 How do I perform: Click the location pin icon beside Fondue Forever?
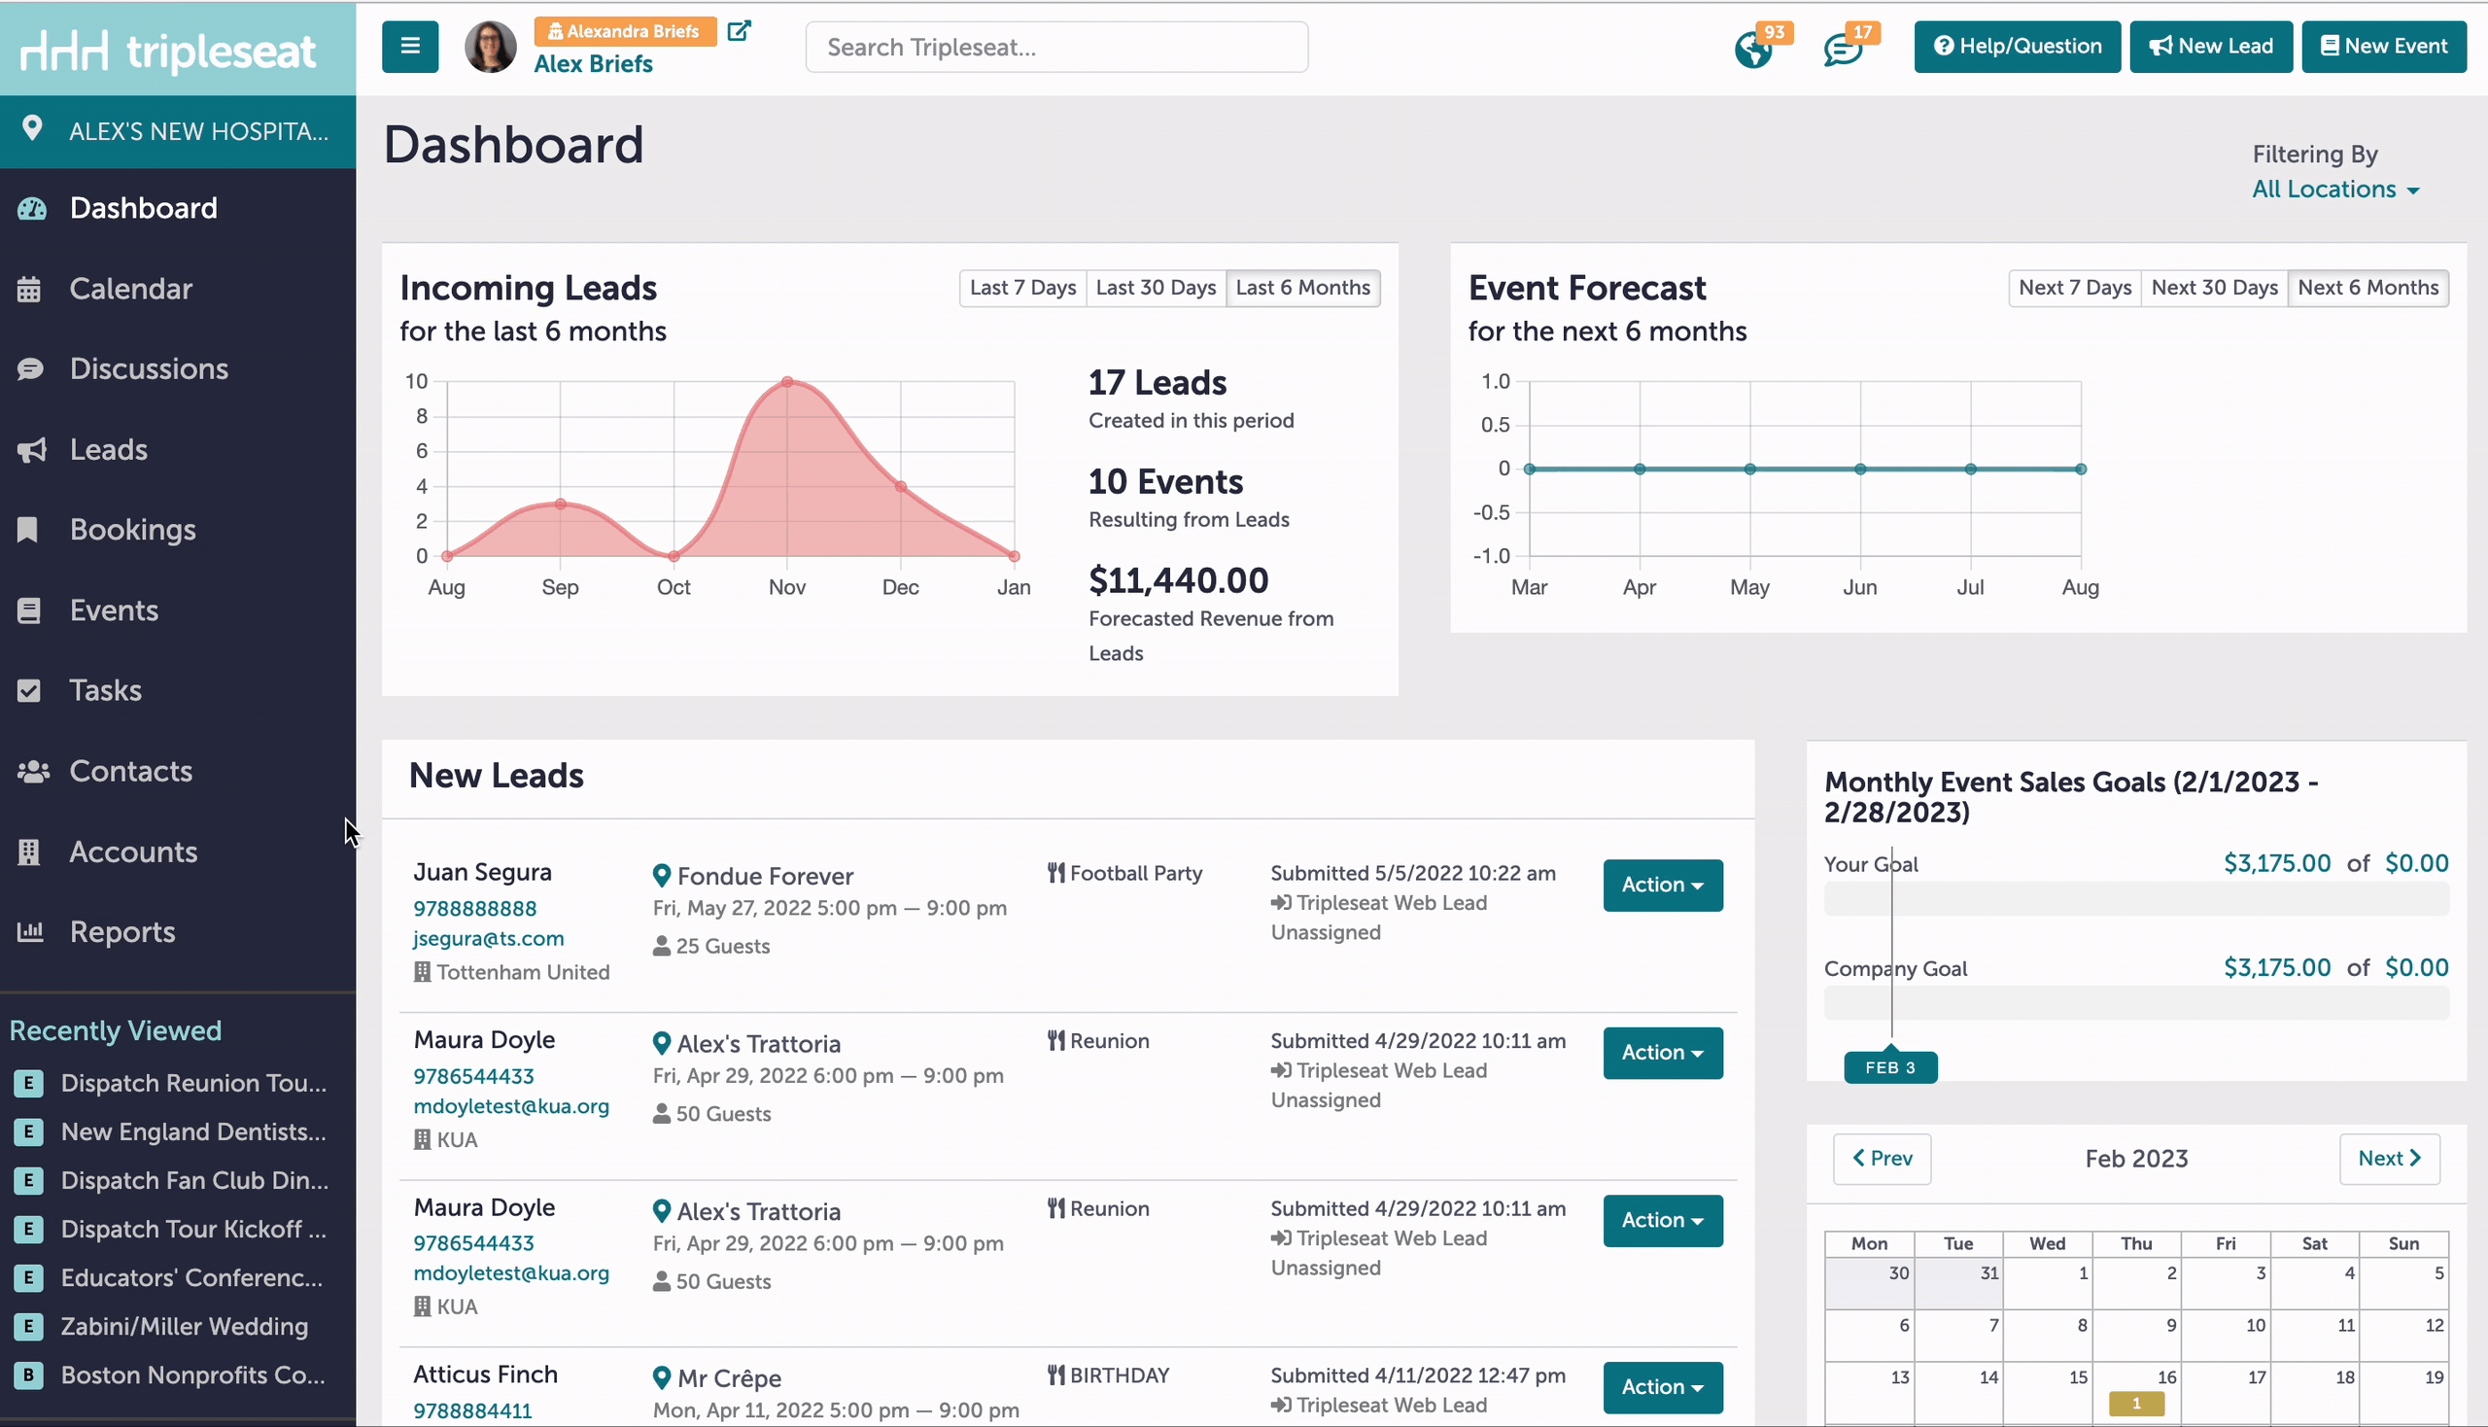click(662, 875)
